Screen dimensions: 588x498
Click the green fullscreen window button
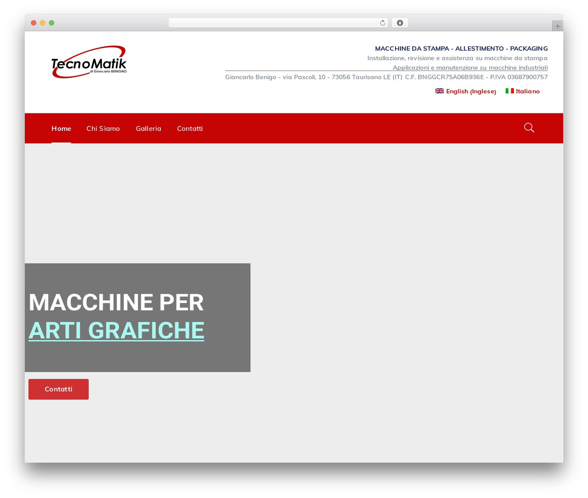coord(51,23)
